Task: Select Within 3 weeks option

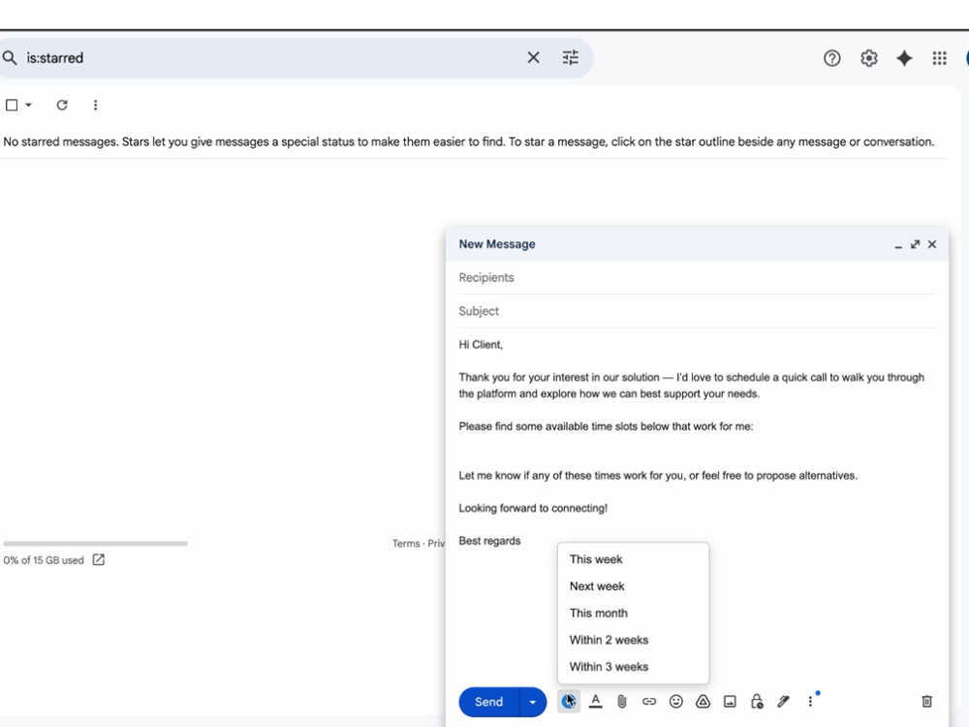Action: 633,667
